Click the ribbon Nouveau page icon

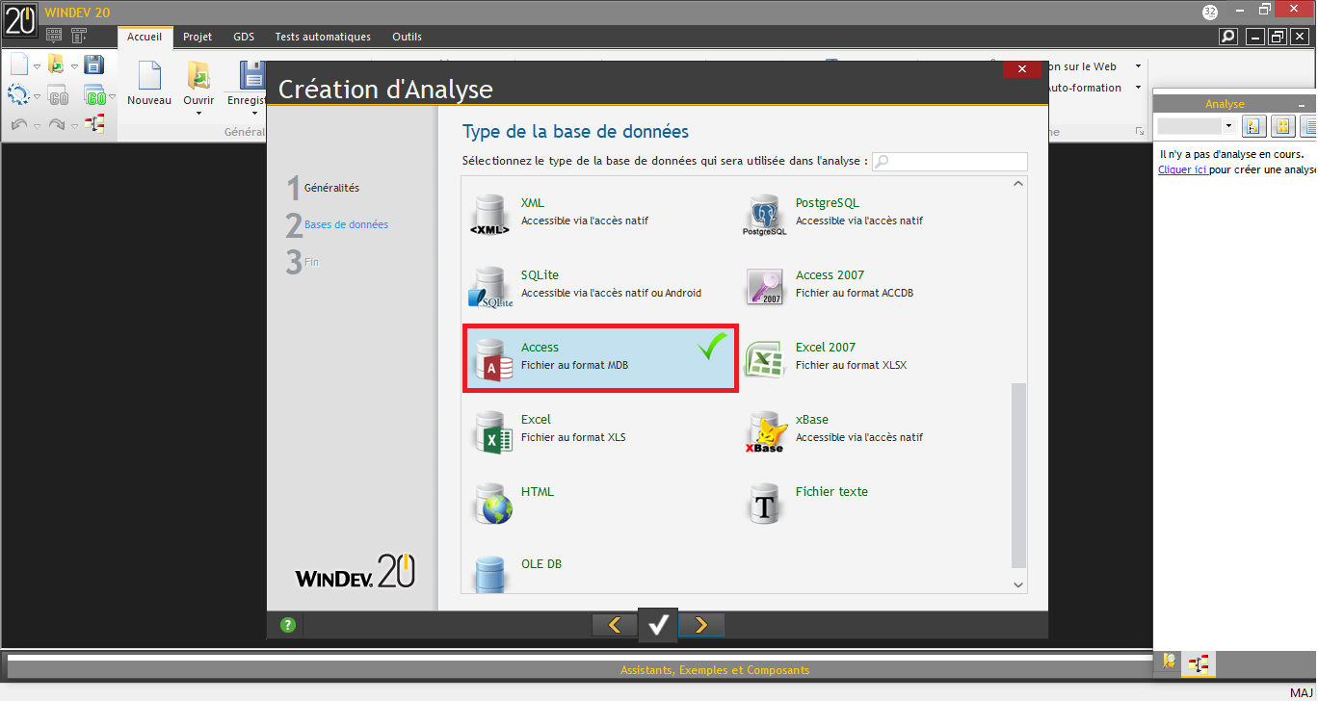[x=149, y=76]
